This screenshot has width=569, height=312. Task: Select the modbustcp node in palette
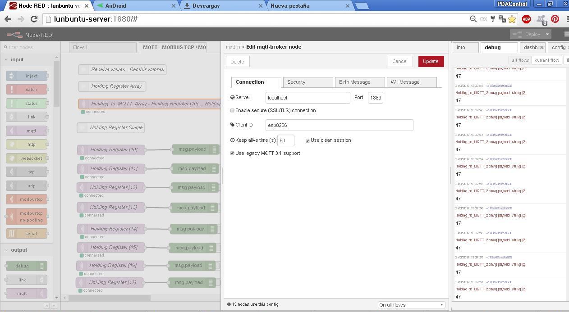point(27,199)
